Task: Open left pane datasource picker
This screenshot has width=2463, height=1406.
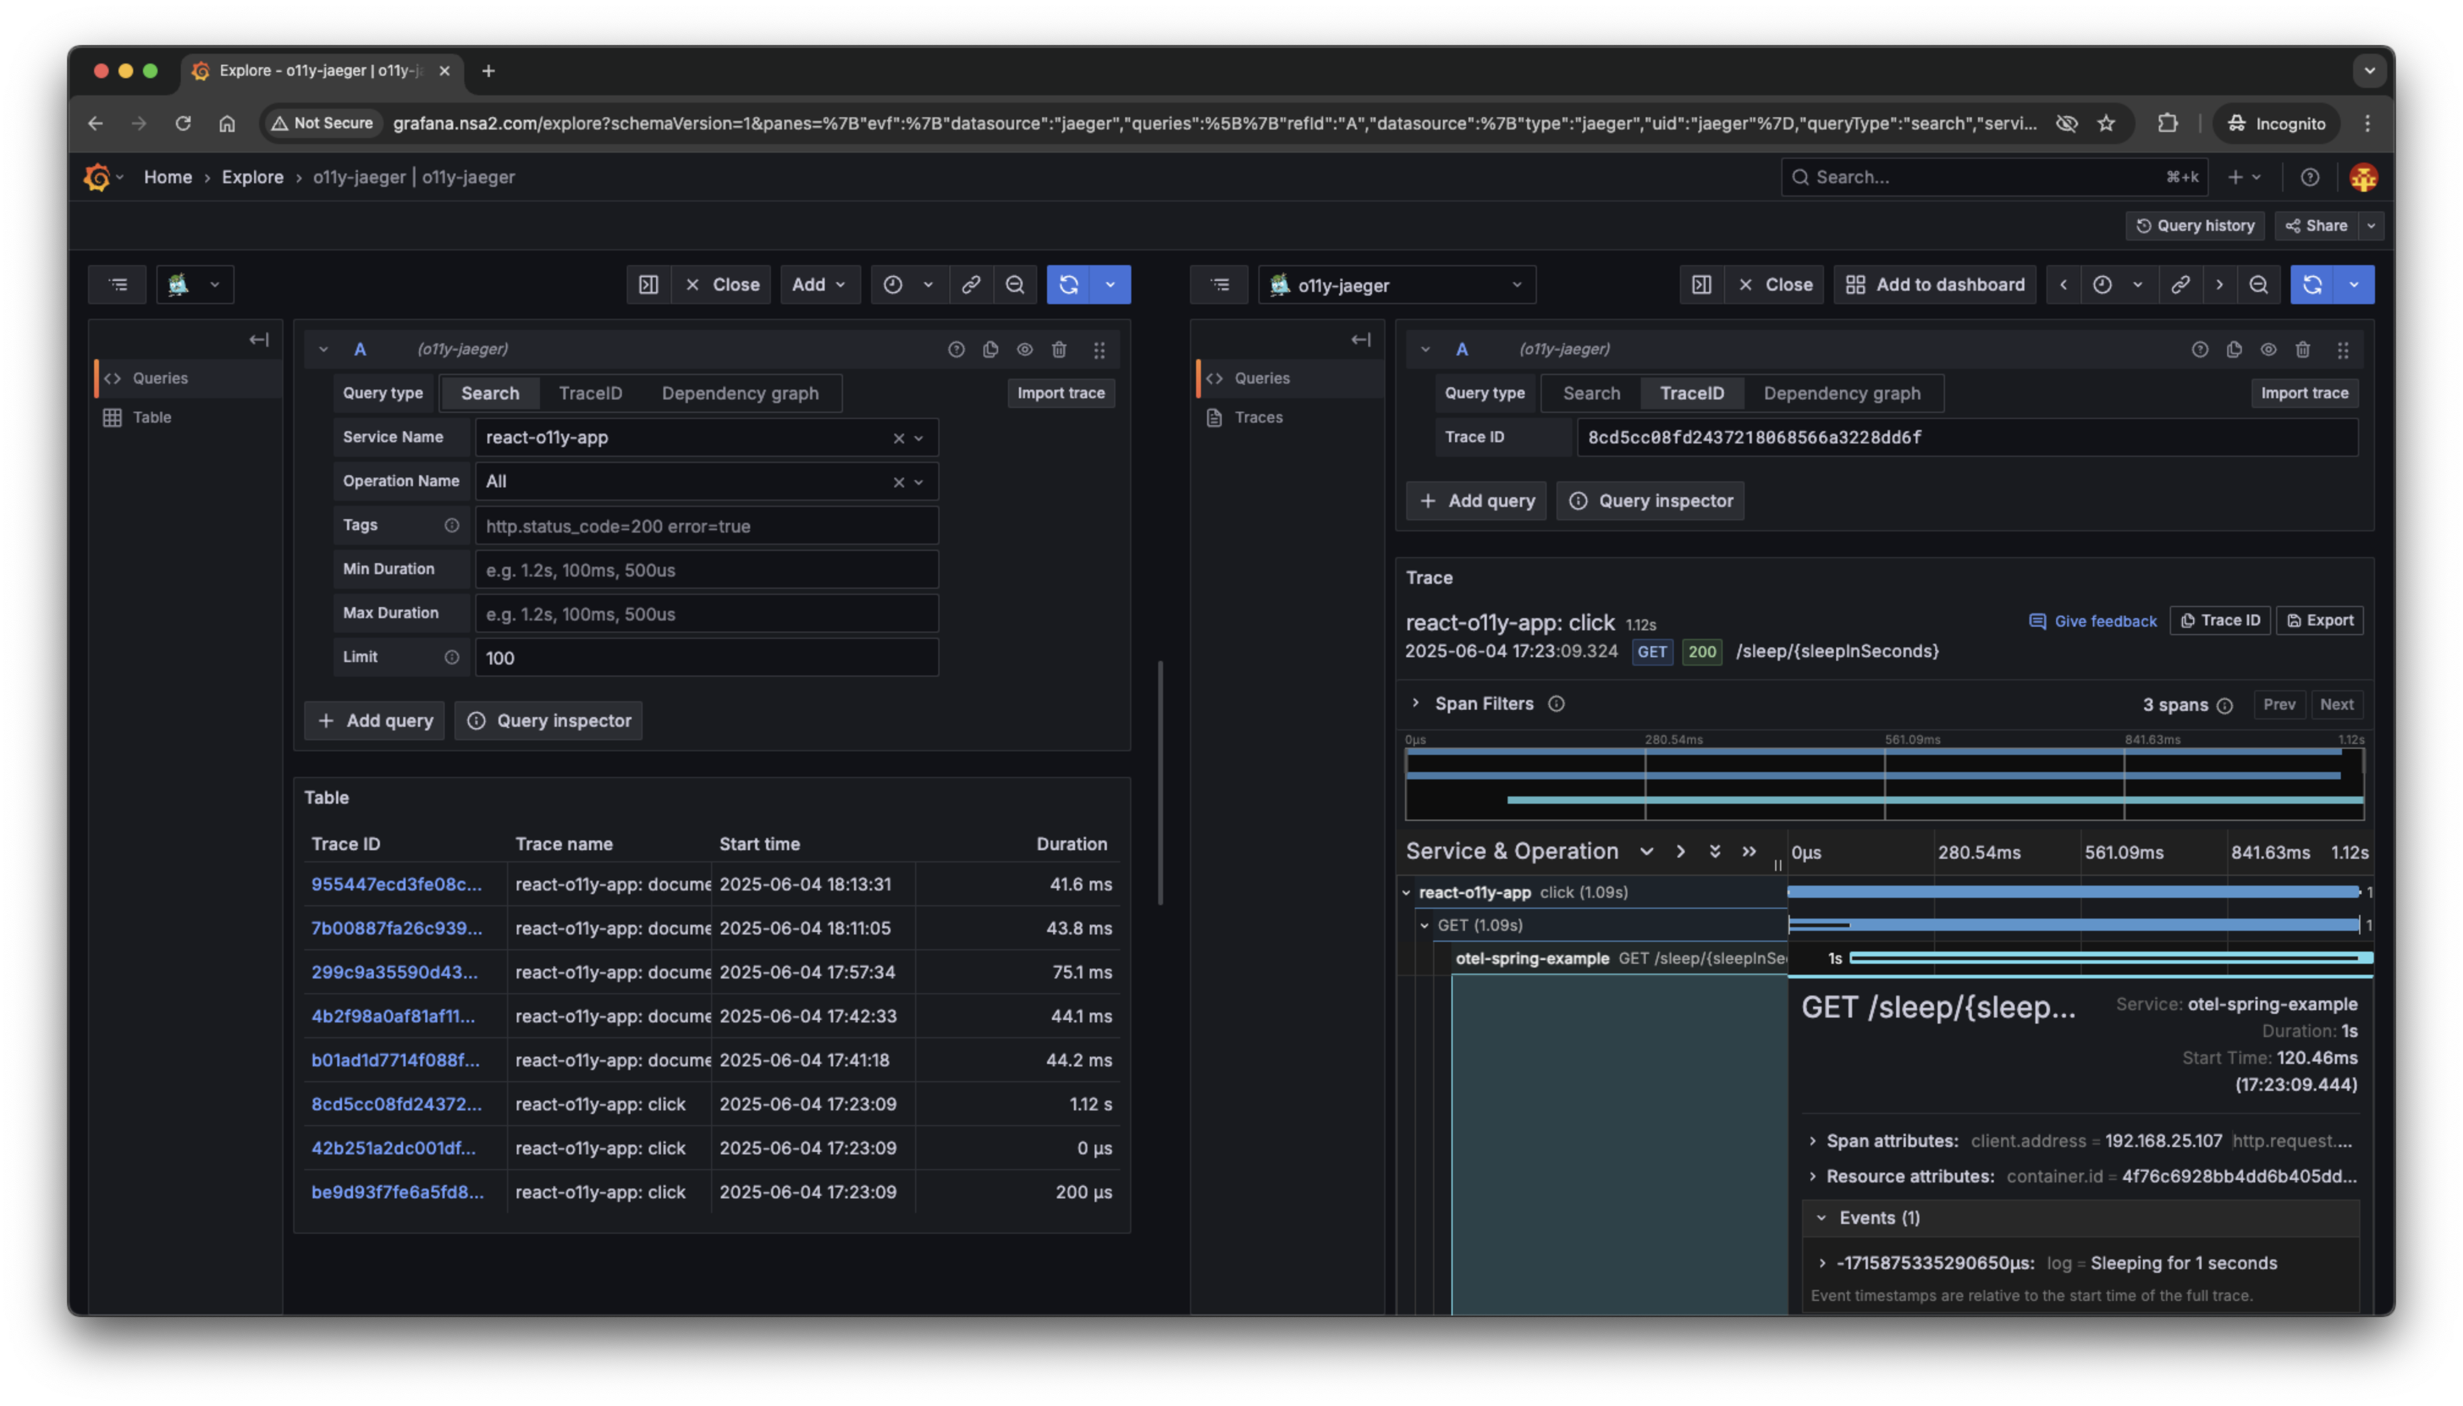Action: (x=195, y=285)
